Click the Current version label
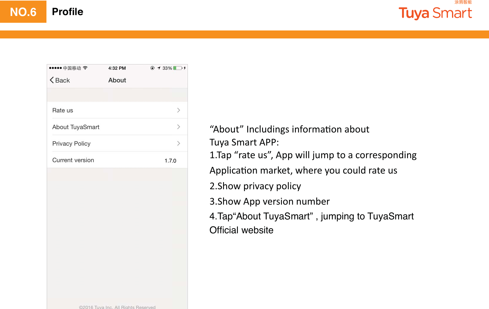489x309 pixels. 73,160
